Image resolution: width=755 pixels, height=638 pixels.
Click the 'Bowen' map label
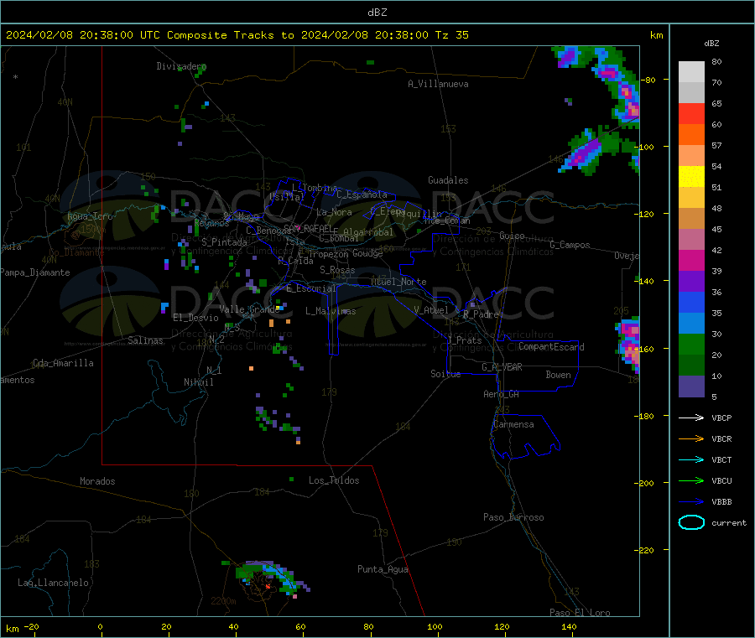pos(558,375)
